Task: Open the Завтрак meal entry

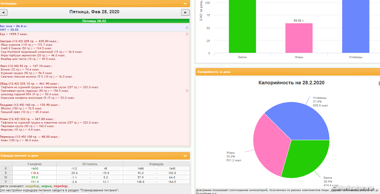Action: tap(29, 41)
